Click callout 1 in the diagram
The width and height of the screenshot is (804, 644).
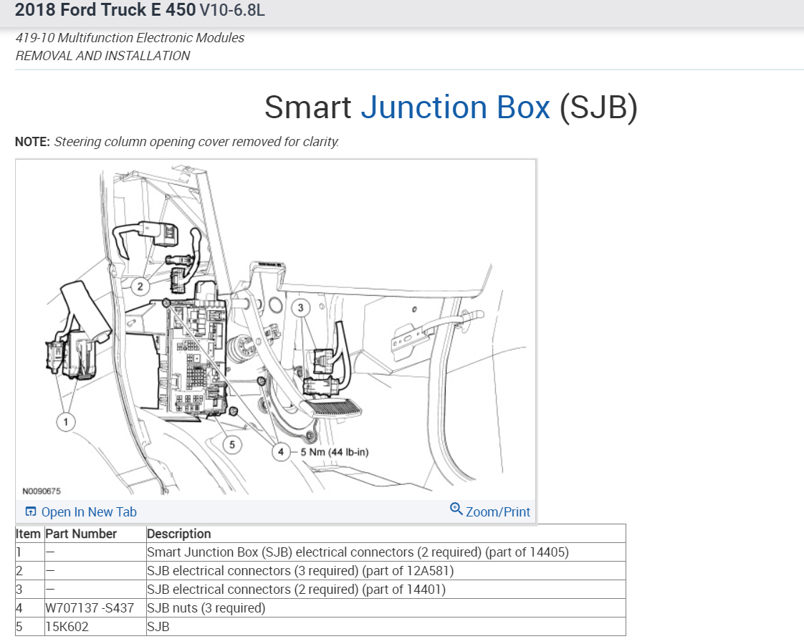click(x=66, y=422)
